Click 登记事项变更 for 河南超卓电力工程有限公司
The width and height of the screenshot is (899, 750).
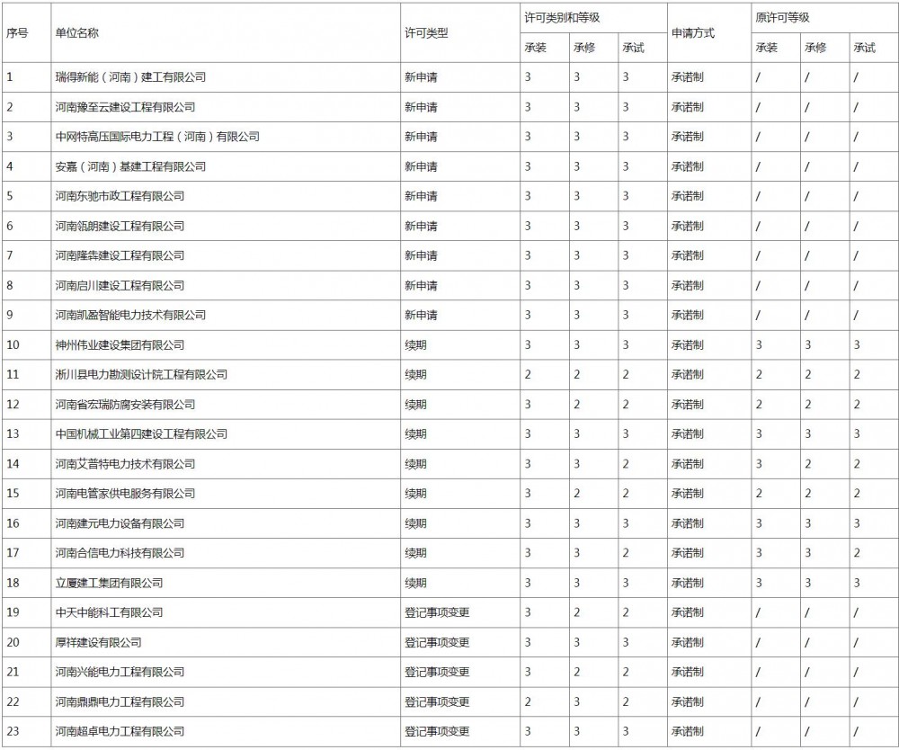tap(437, 731)
